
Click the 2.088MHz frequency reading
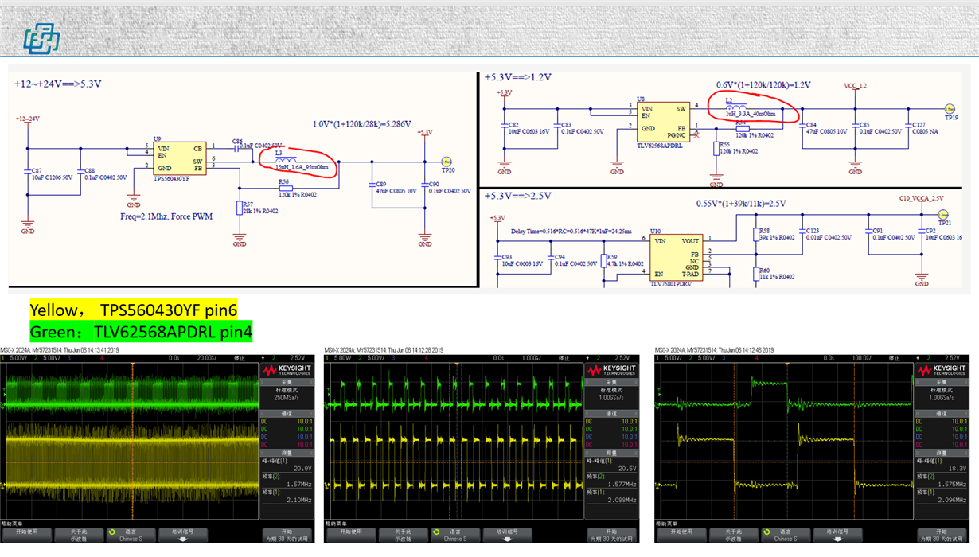[623, 500]
